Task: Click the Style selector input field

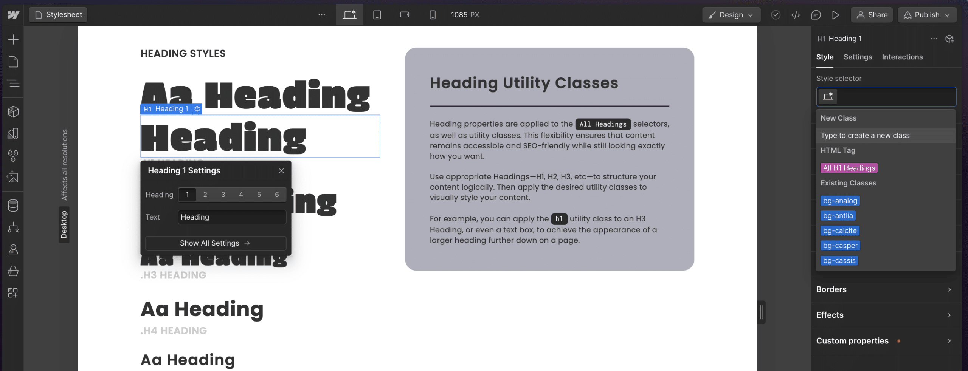Action: pyautogui.click(x=886, y=96)
